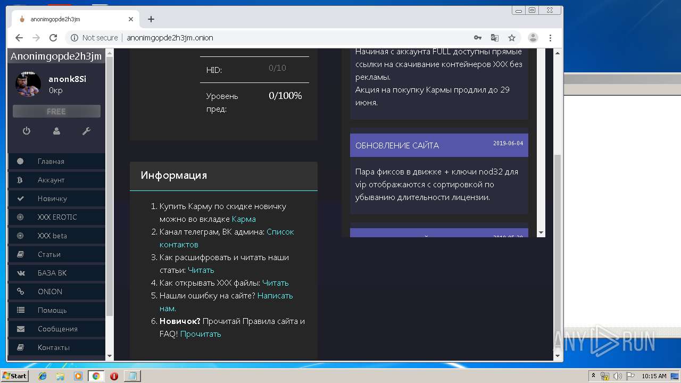The width and height of the screenshot is (681, 383).
Task: Click the Написать нам link
Action: coord(226,302)
